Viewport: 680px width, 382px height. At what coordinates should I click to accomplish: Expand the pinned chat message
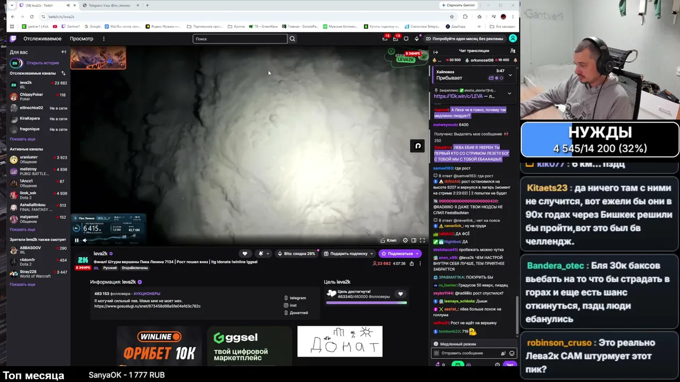[x=509, y=93]
